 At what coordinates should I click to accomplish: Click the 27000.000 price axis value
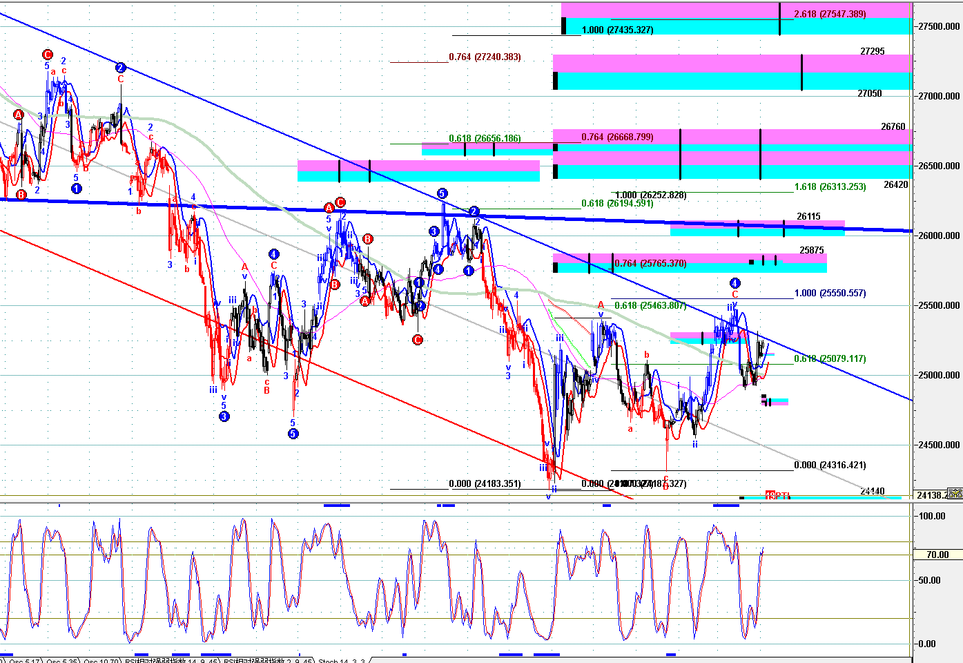[x=939, y=96]
